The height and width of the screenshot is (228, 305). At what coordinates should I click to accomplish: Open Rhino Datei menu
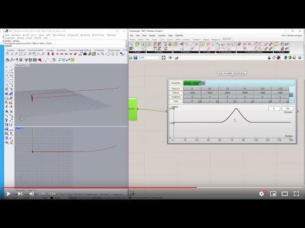8,35
